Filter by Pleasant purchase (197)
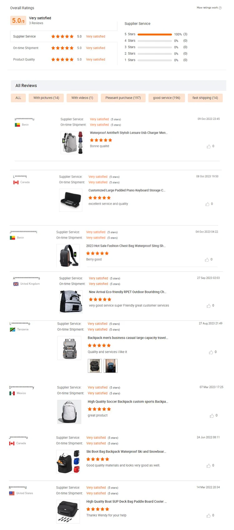The image size is (234, 530). pyautogui.click(x=123, y=98)
